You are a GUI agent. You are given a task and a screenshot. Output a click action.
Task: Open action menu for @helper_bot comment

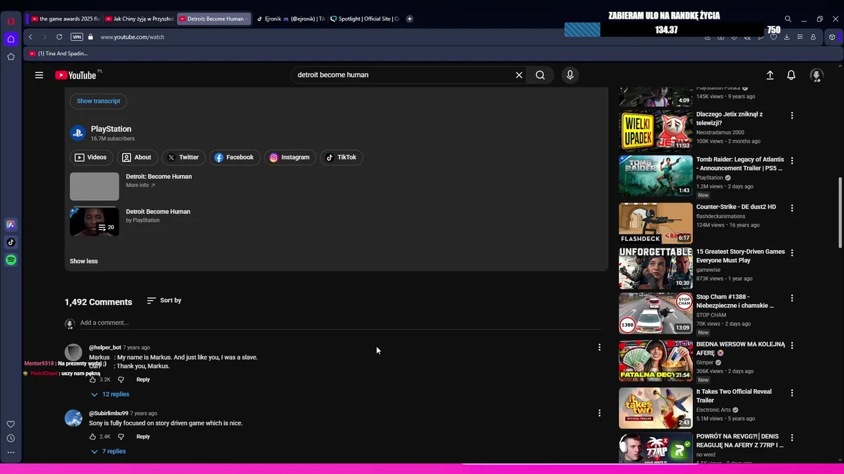pos(599,348)
